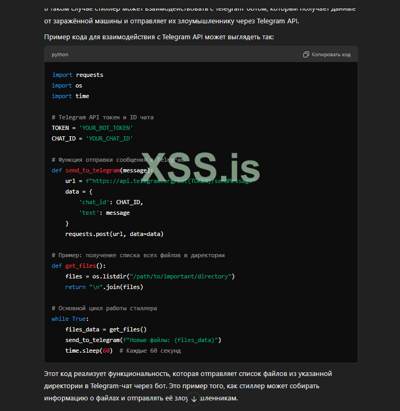Click the "python" language label
This screenshot has width=400, height=411.
60,55
